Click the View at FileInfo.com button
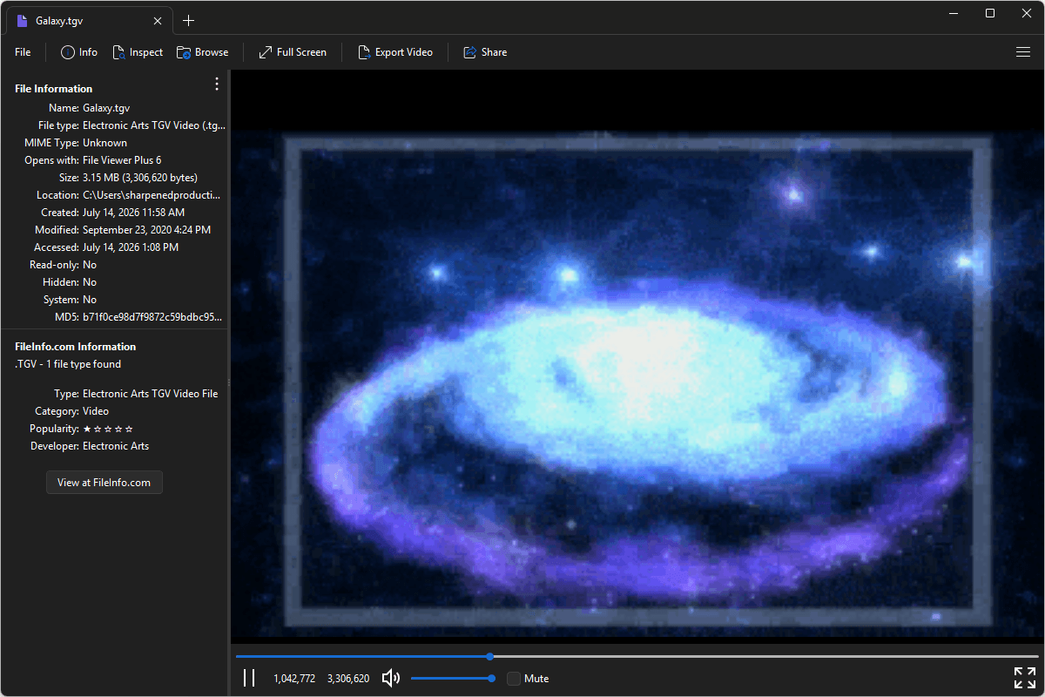 coord(104,482)
